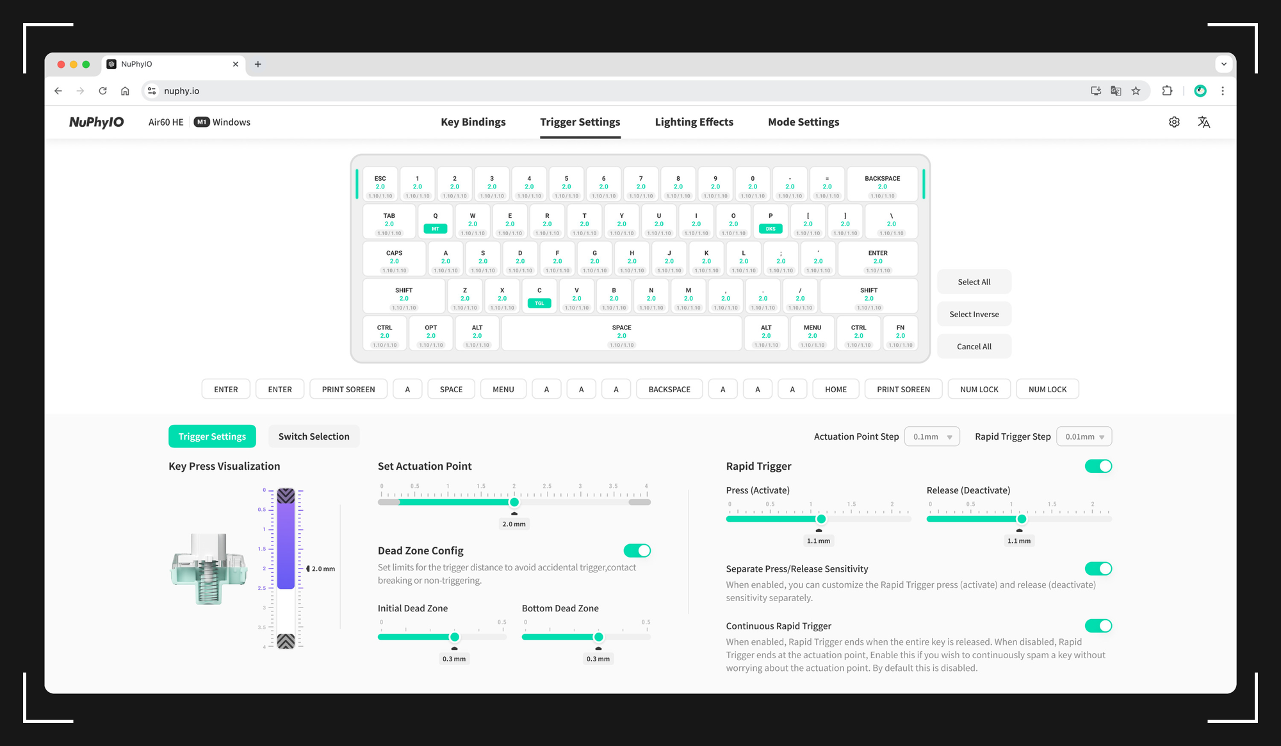Click the Set Actuation Point slider handle
1281x746 pixels.
tap(514, 502)
